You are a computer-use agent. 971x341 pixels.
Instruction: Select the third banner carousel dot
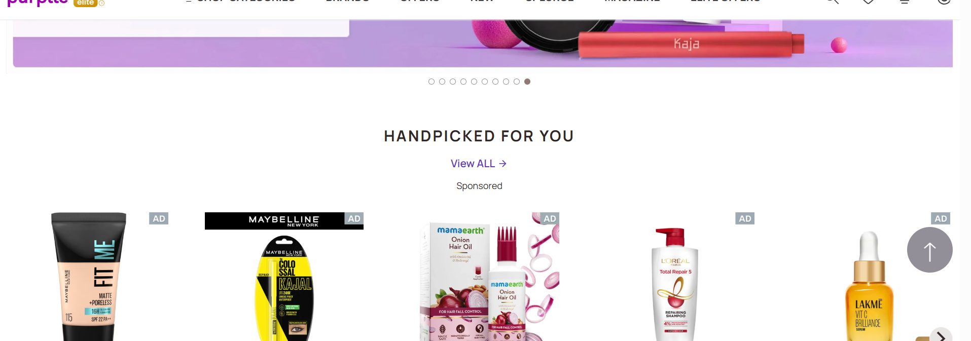[x=453, y=82]
